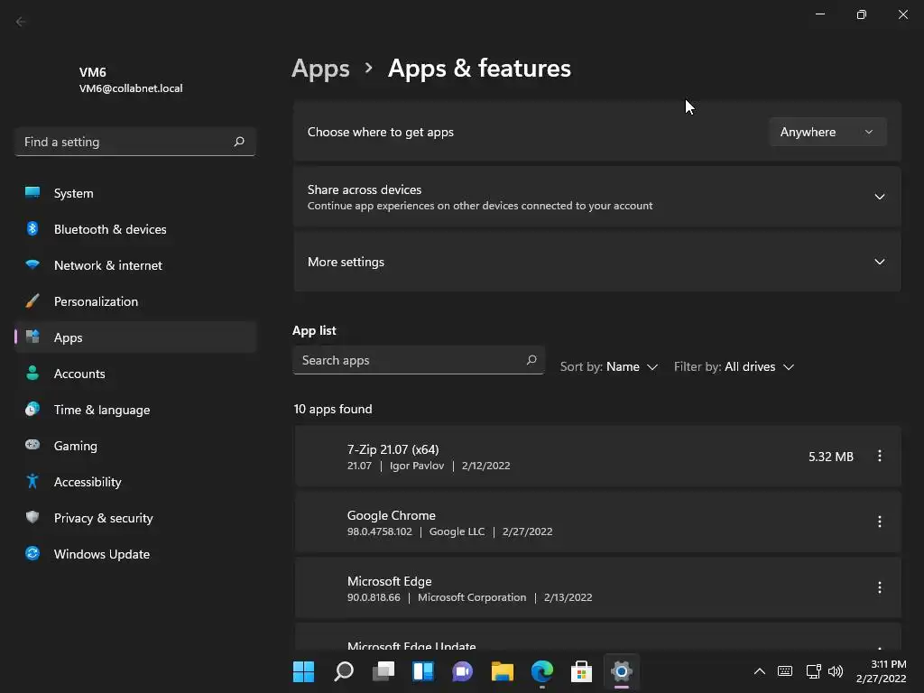The height and width of the screenshot is (693, 924).
Task: Open the Sort by Name dropdown
Action: point(609,366)
